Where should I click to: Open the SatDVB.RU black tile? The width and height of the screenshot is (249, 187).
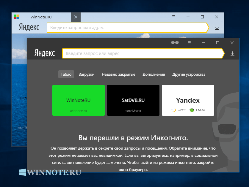tap(133, 100)
